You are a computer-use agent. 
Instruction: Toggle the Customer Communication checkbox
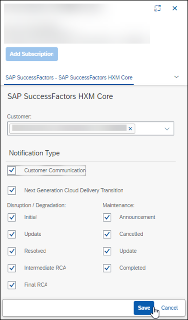coord(11,170)
